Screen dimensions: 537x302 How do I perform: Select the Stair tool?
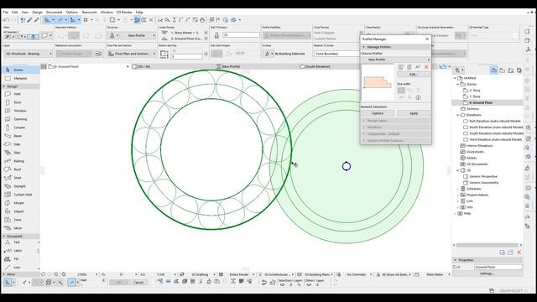tap(20, 153)
